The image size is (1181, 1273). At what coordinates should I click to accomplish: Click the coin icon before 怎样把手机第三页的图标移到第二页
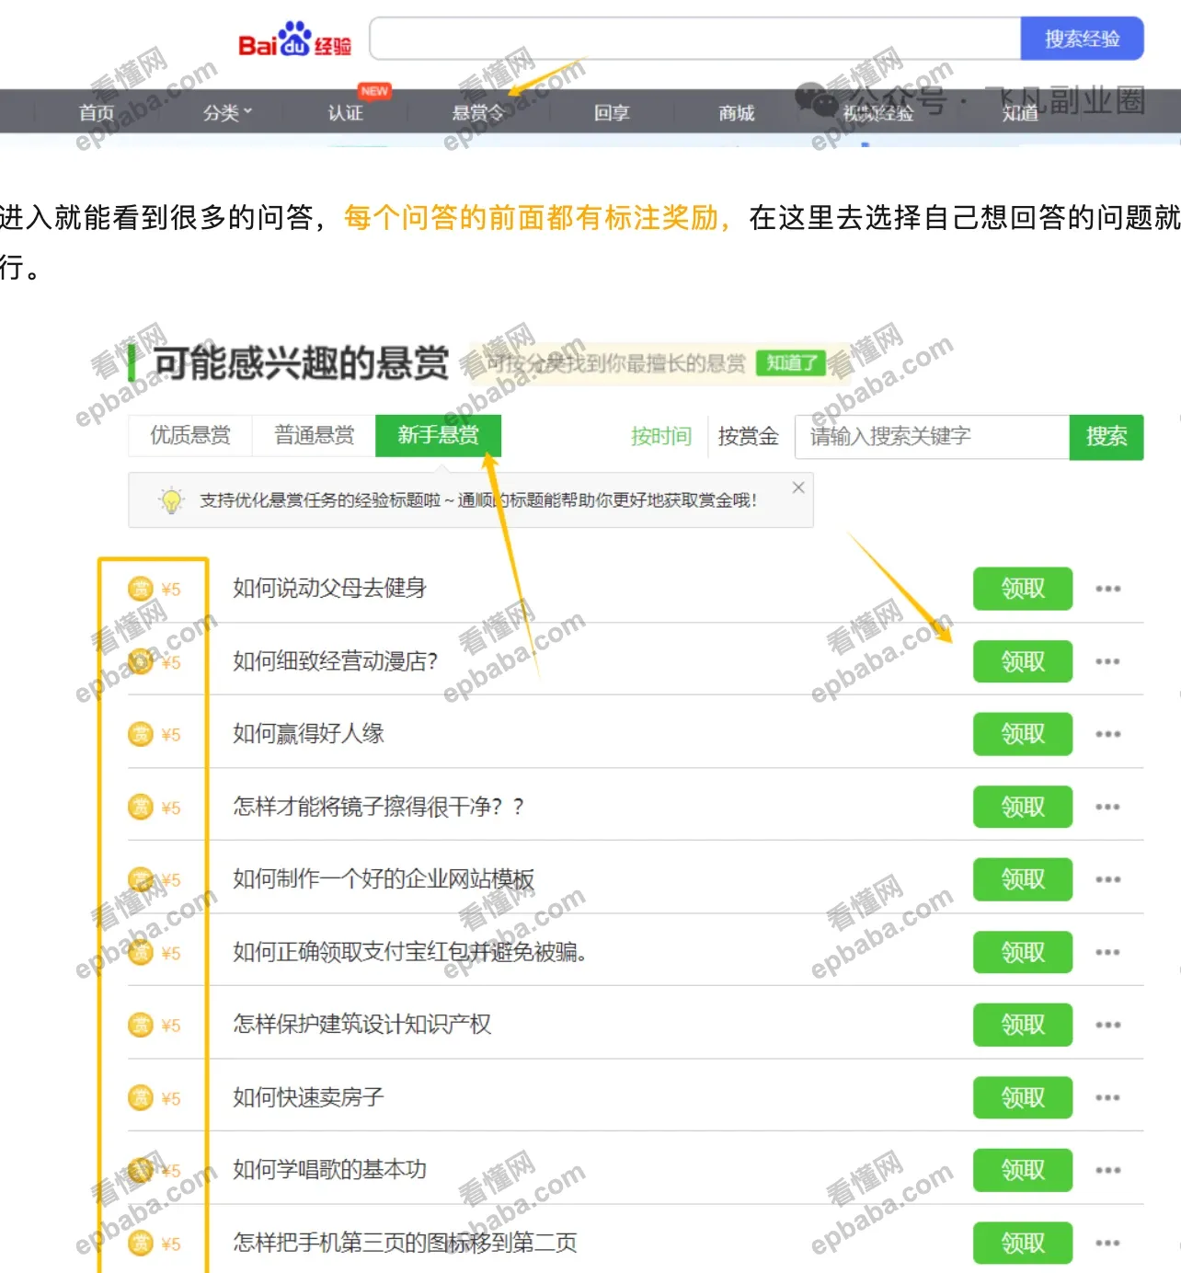click(x=141, y=1243)
